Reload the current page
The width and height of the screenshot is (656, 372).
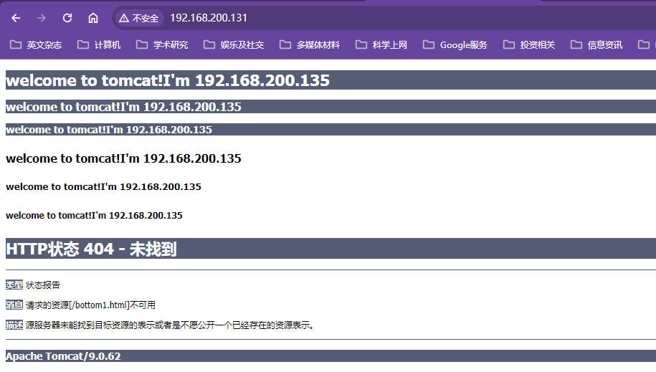(x=67, y=18)
